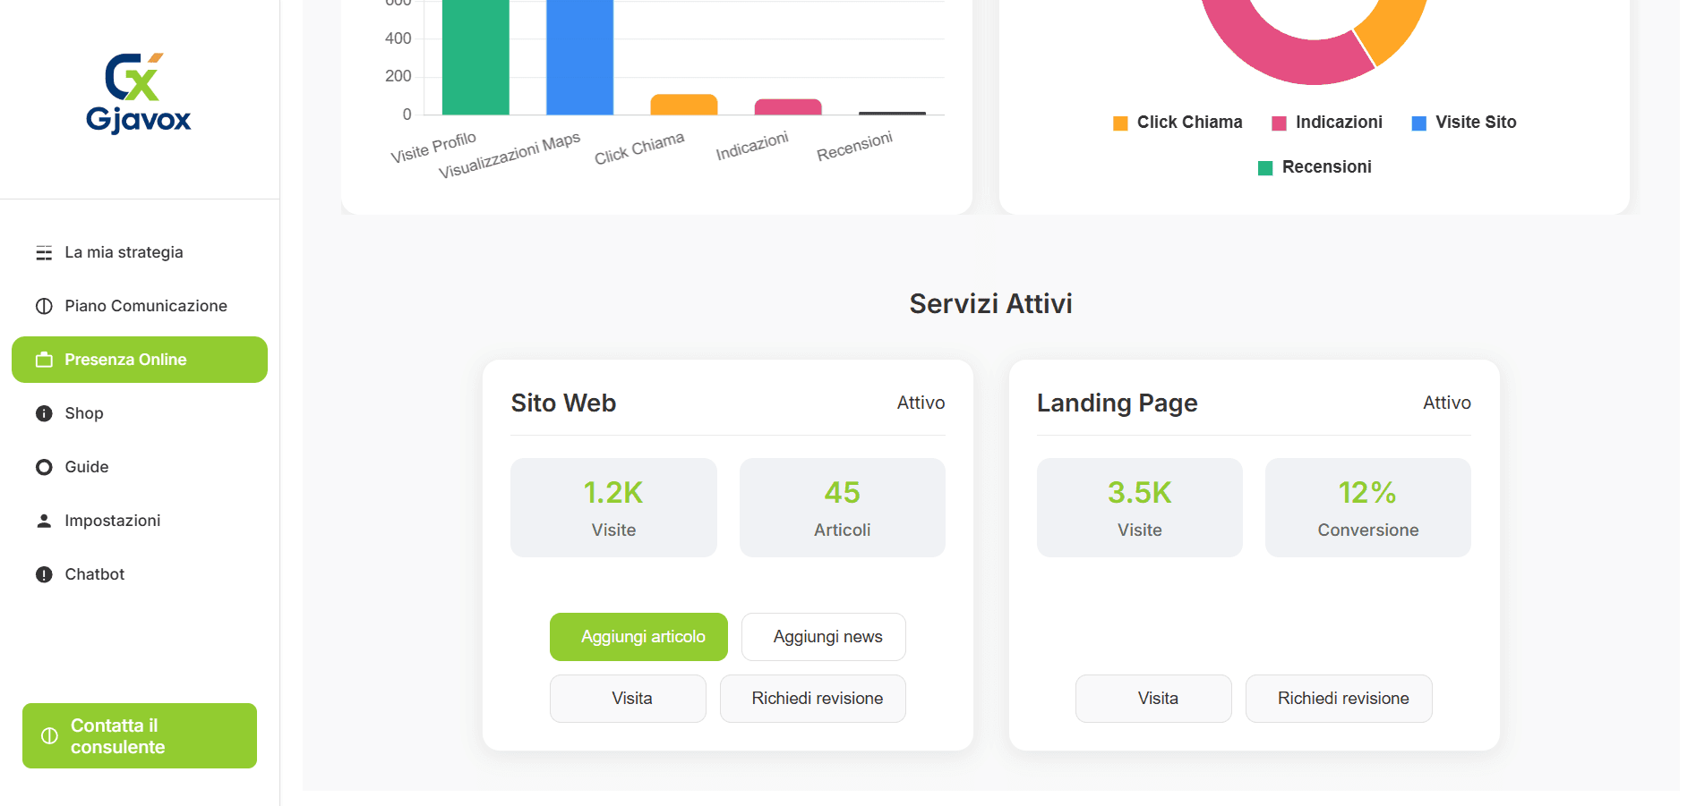
Task: Click the Shop info icon
Action: click(x=43, y=412)
